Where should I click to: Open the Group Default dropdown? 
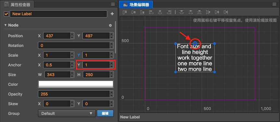coord(67,113)
